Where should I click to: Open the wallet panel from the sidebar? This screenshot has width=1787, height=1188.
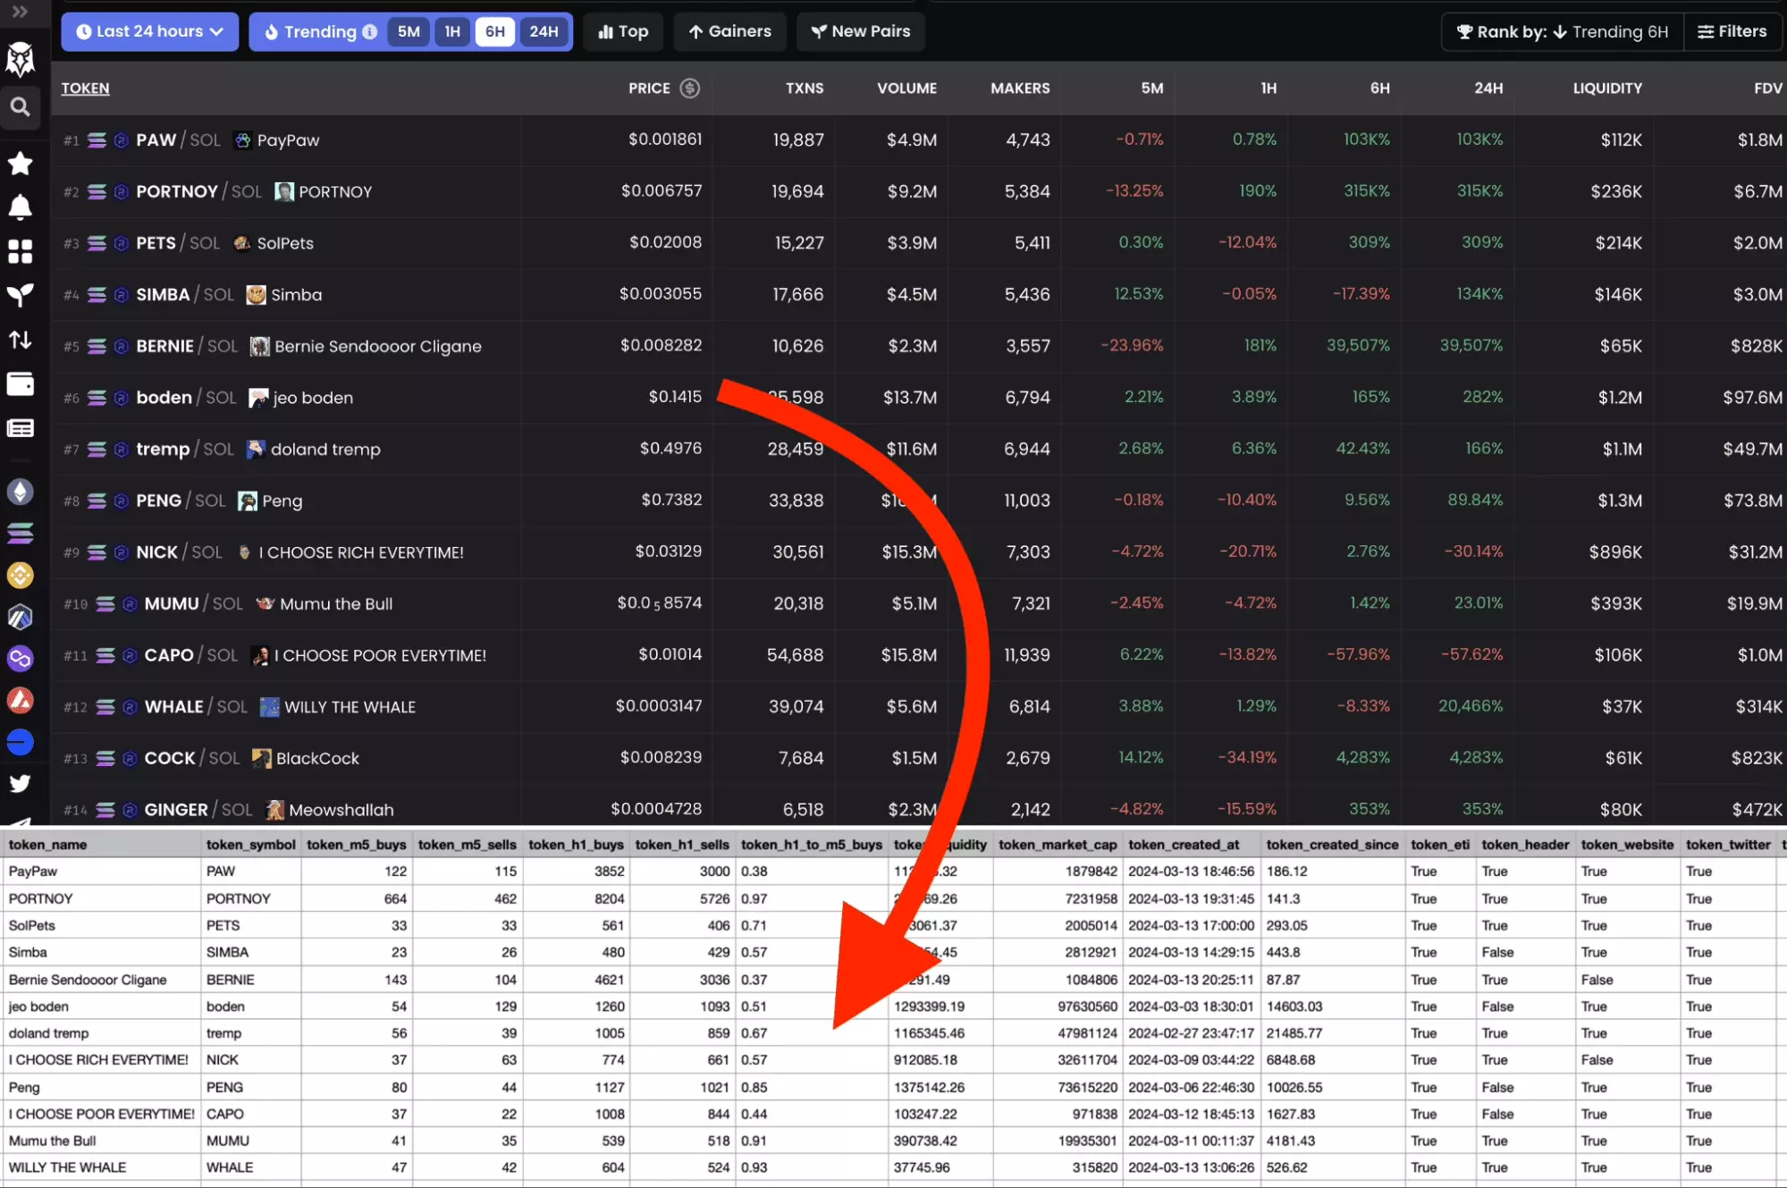click(21, 383)
